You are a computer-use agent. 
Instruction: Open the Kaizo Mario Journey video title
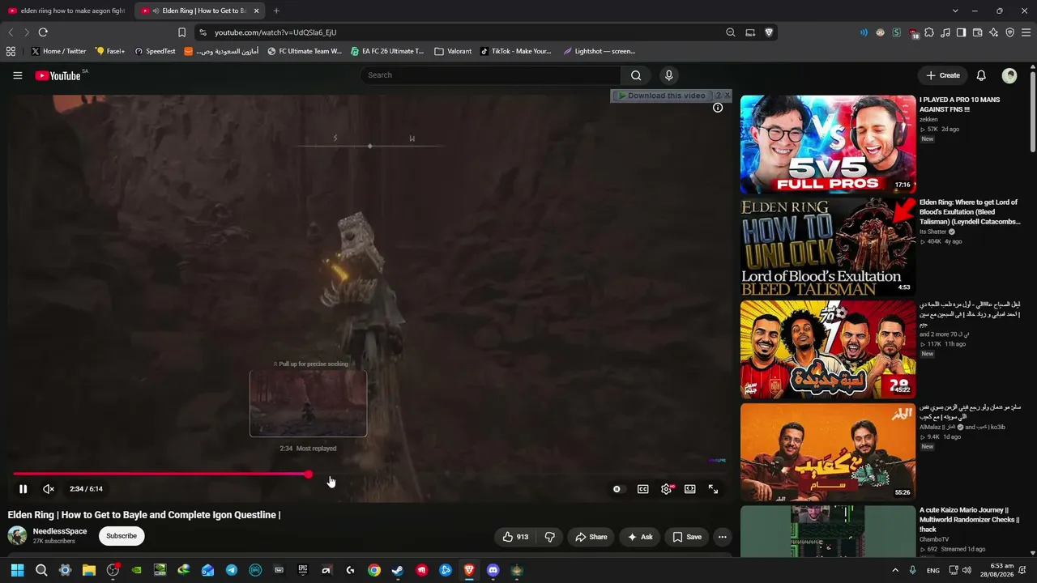[969, 520]
